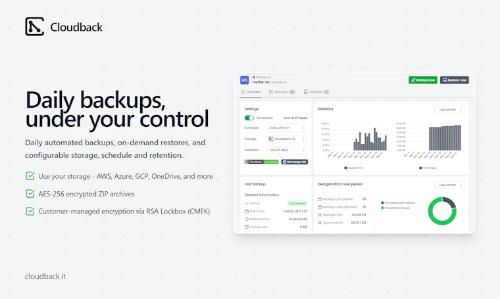Viewport: 500px width, 299px height.
Task: Click the Succeeded status label
Action: tap(297, 203)
